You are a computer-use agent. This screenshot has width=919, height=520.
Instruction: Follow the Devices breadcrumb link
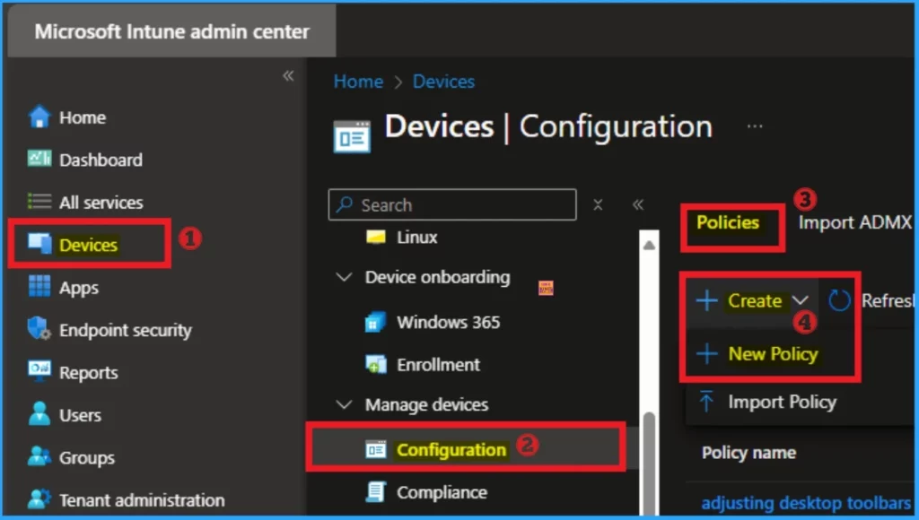[443, 82]
